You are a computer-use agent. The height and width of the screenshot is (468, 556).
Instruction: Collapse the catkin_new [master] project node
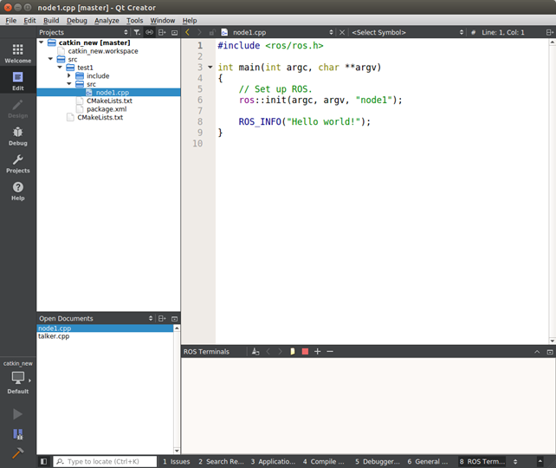tap(42, 42)
